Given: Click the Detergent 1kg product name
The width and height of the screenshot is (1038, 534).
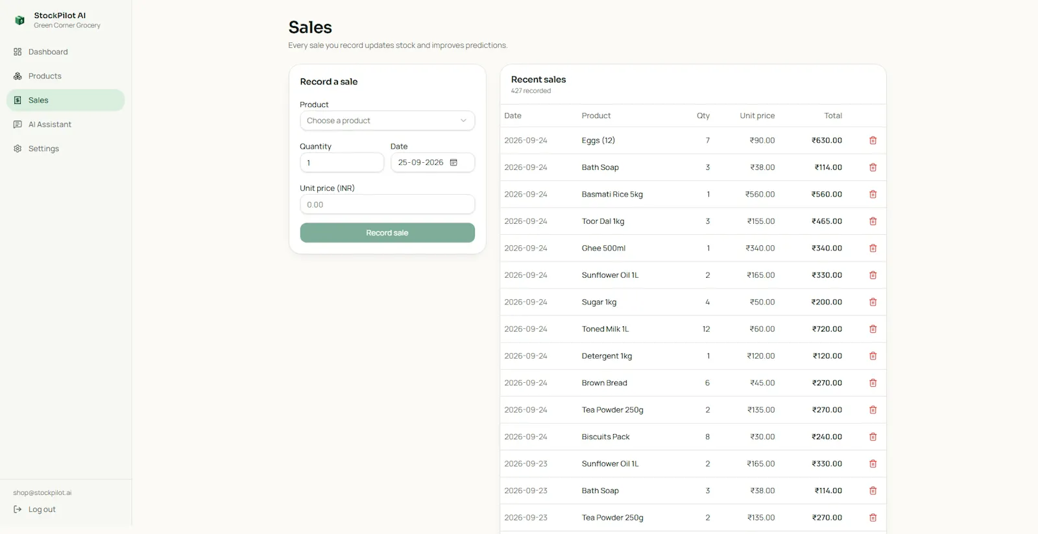Looking at the screenshot, I should click(x=607, y=356).
